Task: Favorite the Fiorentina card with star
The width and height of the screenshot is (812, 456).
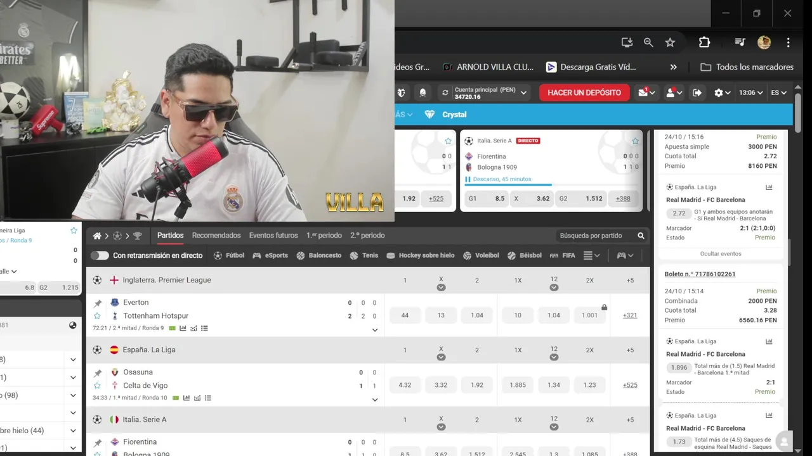Action: tap(635, 141)
